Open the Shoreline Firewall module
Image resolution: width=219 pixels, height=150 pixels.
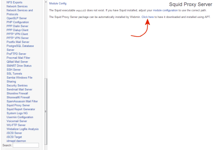(x=17, y=94)
